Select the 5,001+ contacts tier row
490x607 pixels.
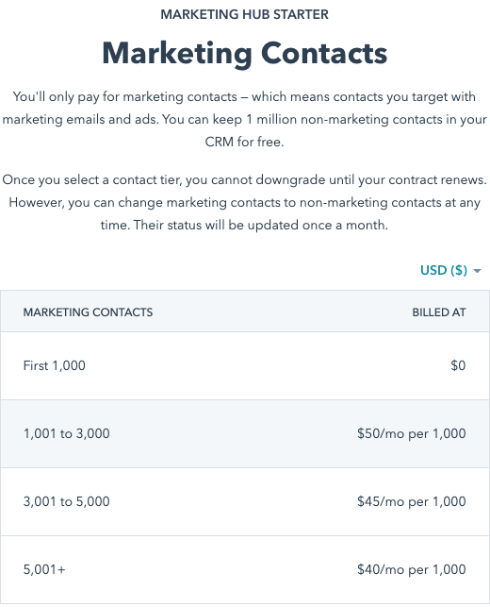pos(245,570)
